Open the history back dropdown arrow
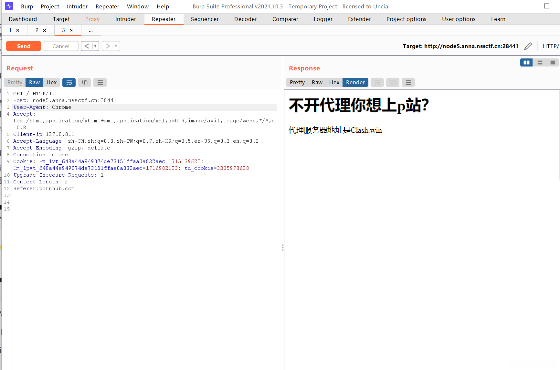The width and height of the screenshot is (560, 370). (x=95, y=46)
